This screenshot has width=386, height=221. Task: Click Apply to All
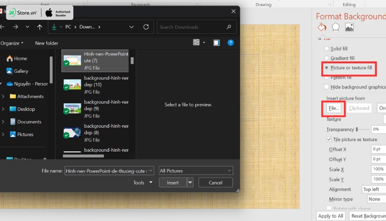coord(331,216)
